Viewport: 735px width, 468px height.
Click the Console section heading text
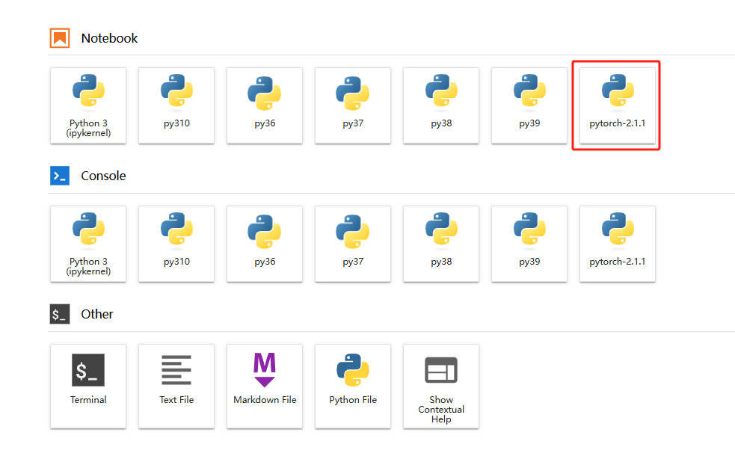click(x=103, y=176)
